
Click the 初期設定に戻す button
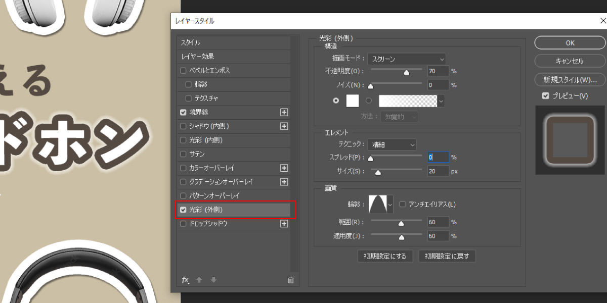coord(447,256)
